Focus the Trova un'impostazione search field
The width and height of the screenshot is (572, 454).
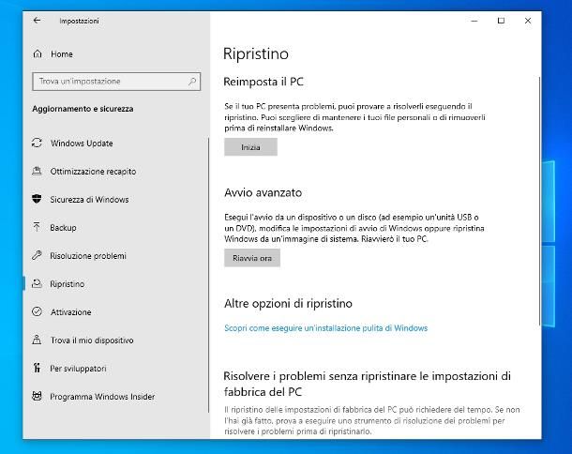[116, 81]
